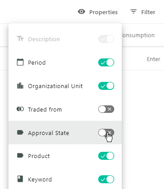Select the Traded from label

tap(45, 110)
